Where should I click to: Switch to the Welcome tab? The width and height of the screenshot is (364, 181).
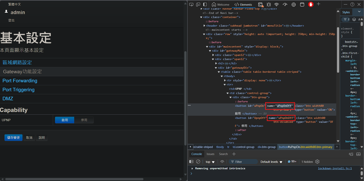[221, 4]
